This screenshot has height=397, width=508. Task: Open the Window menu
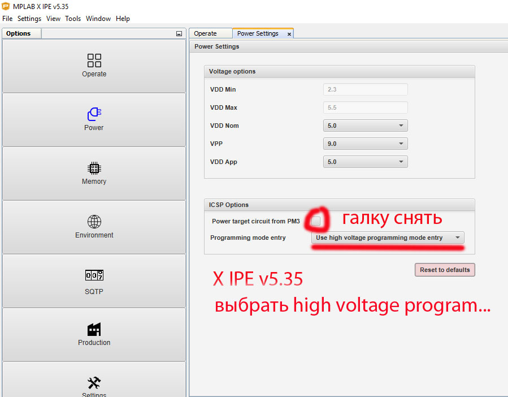tap(98, 19)
